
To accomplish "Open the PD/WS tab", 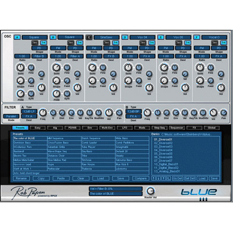I will 72,128.
